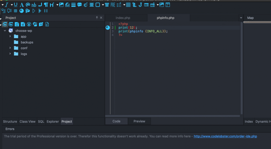Click the form field icon beside the J
The width and height of the screenshot is (271, 149).
pyautogui.click(x=146, y=5)
